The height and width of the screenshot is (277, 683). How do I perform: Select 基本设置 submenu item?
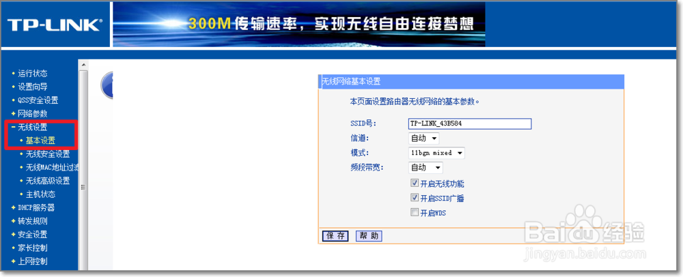pyautogui.click(x=40, y=141)
